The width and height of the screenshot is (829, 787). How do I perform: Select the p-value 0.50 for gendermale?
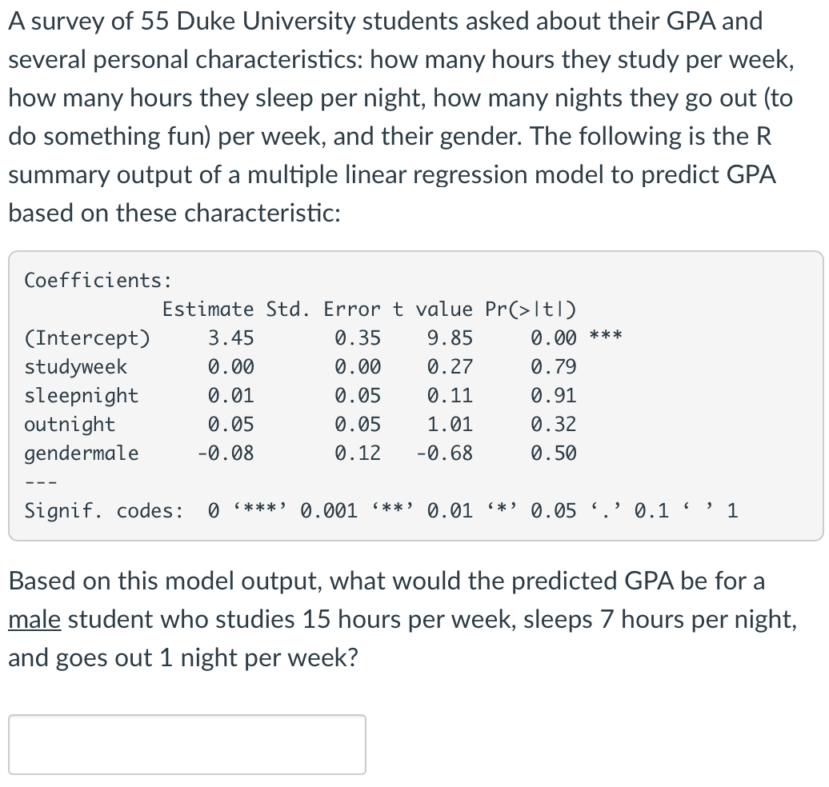click(554, 453)
